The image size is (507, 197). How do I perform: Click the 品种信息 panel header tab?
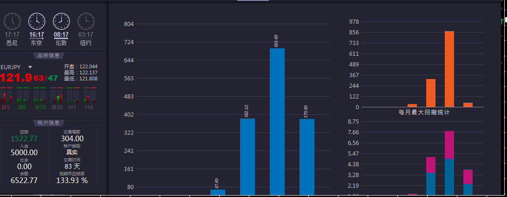click(48, 56)
